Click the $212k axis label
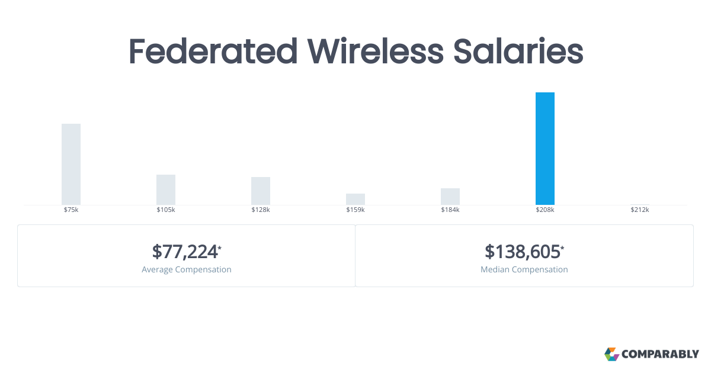Image resolution: width=711 pixels, height=373 pixels. (x=640, y=210)
